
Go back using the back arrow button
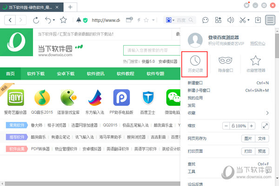[10, 20]
